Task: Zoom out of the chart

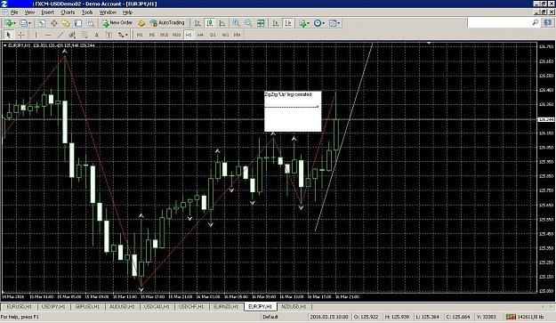Action: tap(248, 23)
